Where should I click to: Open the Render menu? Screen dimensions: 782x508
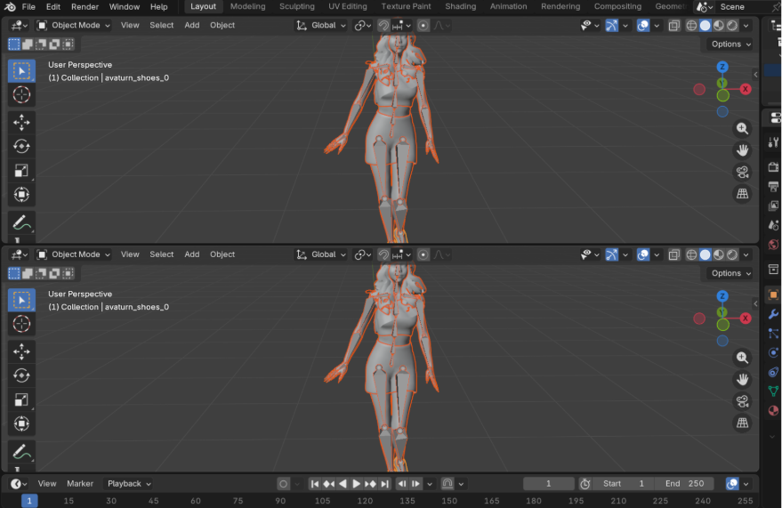click(85, 6)
